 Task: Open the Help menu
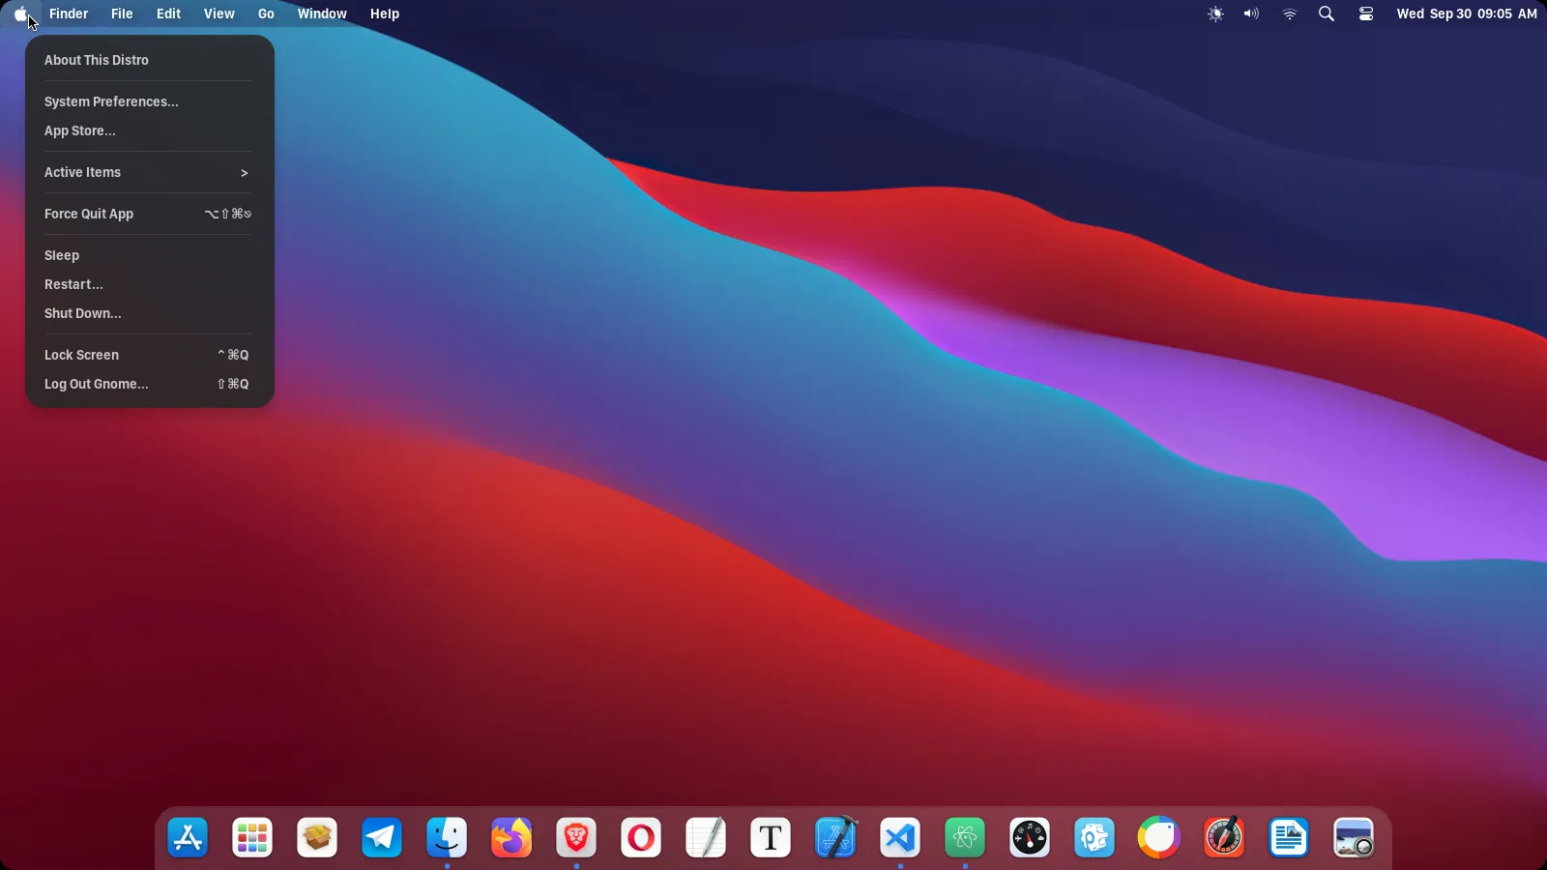point(385,14)
